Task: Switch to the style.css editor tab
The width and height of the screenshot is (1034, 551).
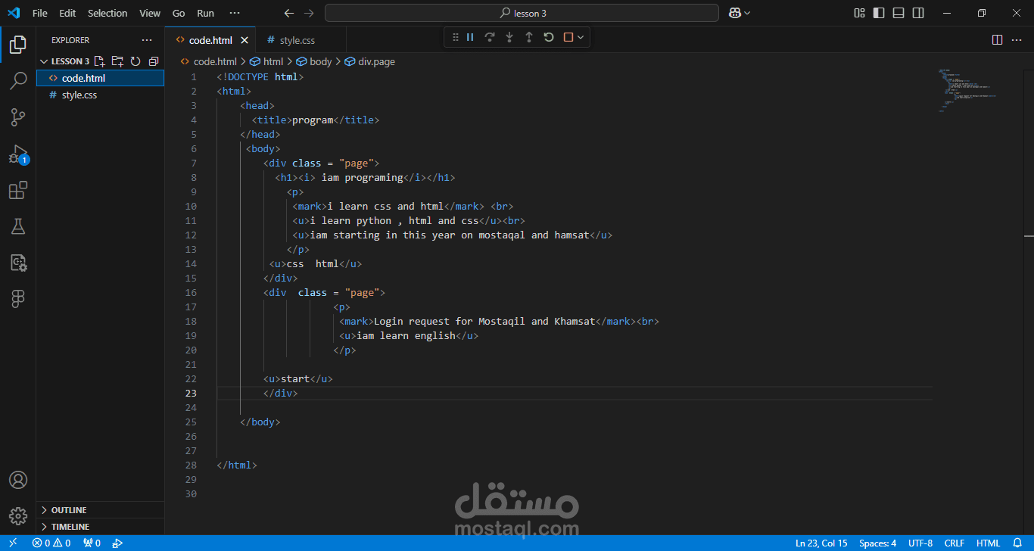Action: pyautogui.click(x=301, y=40)
